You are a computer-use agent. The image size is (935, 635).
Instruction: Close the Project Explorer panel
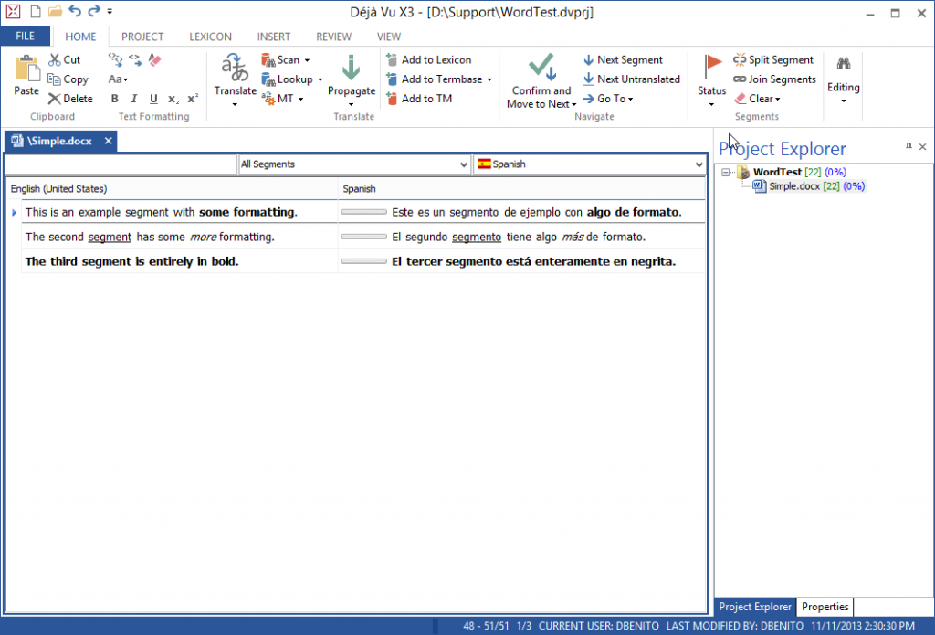pyautogui.click(x=922, y=146)
